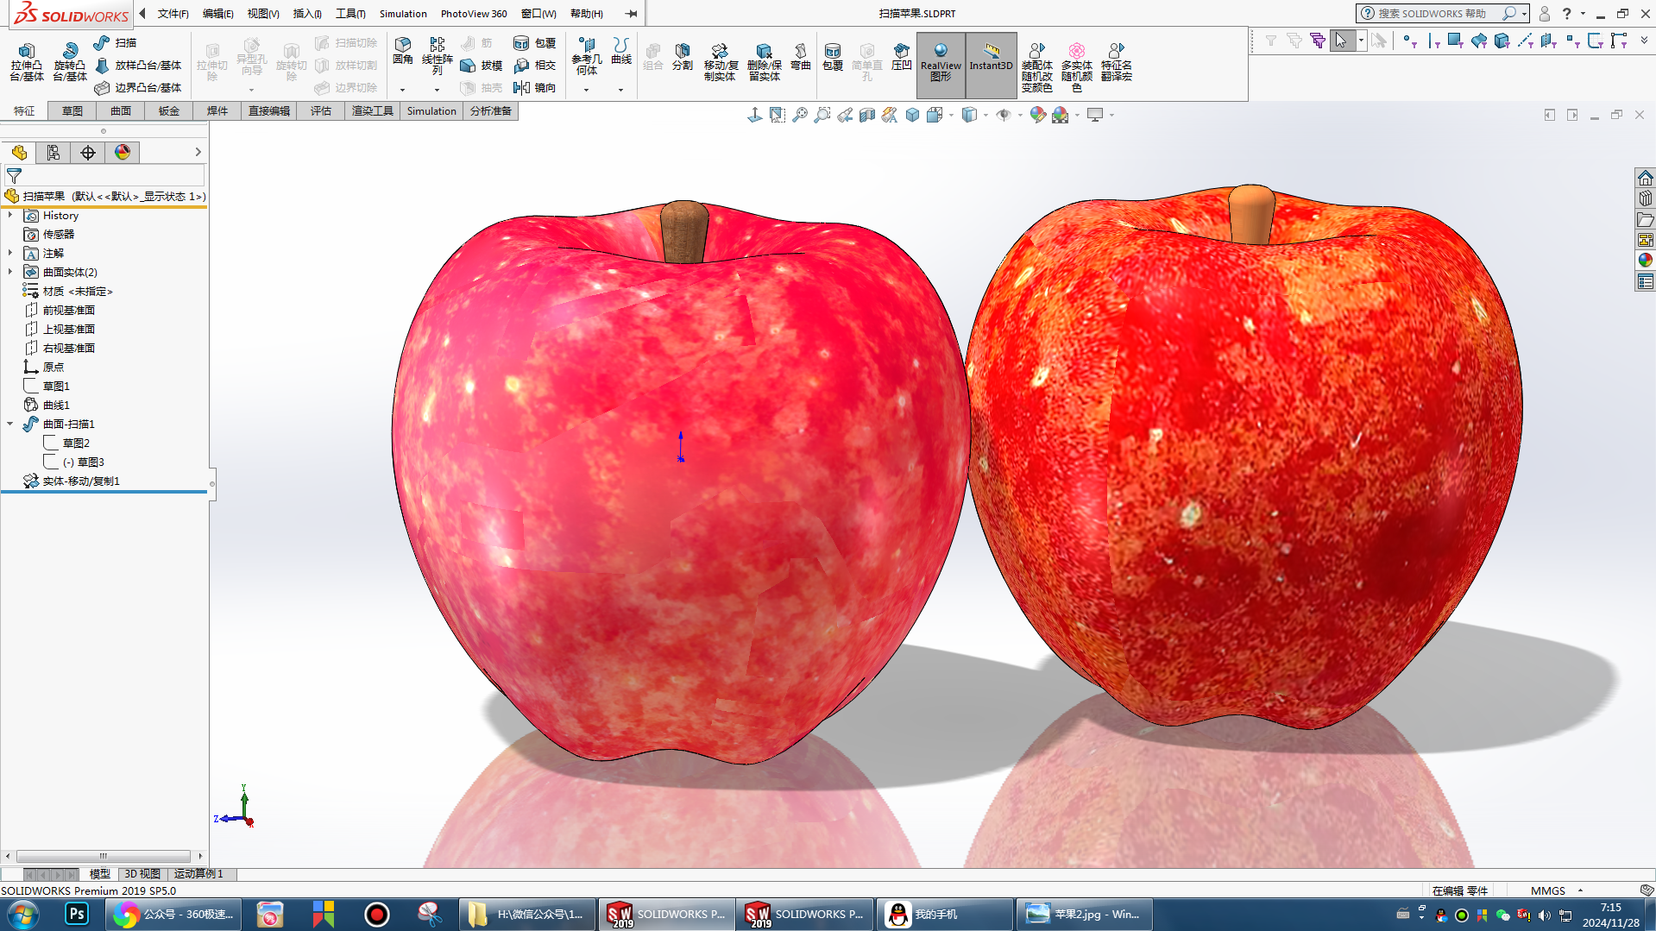Click the 镜向 mirror tool
The height and width of the screenshot is (931, 1656).
[x=535, y=88]
